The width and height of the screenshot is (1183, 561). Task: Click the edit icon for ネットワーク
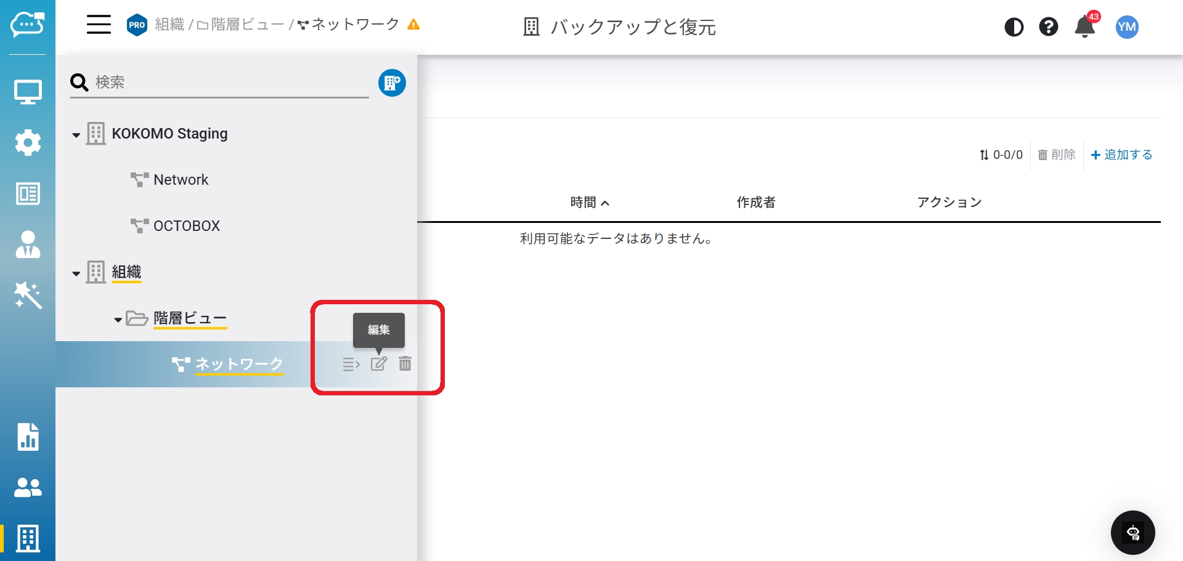point(378,364)
